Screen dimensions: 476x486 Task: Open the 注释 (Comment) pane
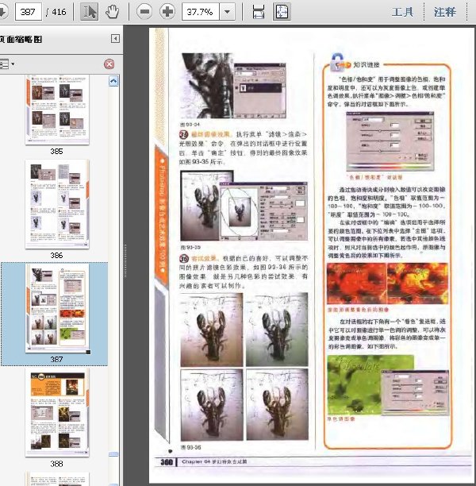coord(445,12)
